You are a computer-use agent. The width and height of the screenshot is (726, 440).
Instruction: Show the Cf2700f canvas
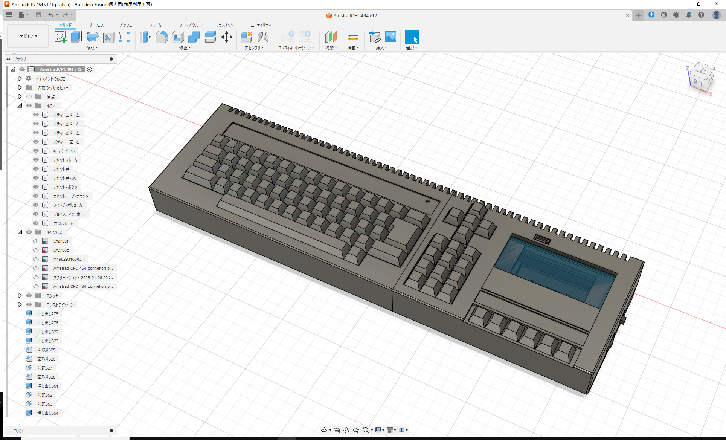[x=35, y=241]
